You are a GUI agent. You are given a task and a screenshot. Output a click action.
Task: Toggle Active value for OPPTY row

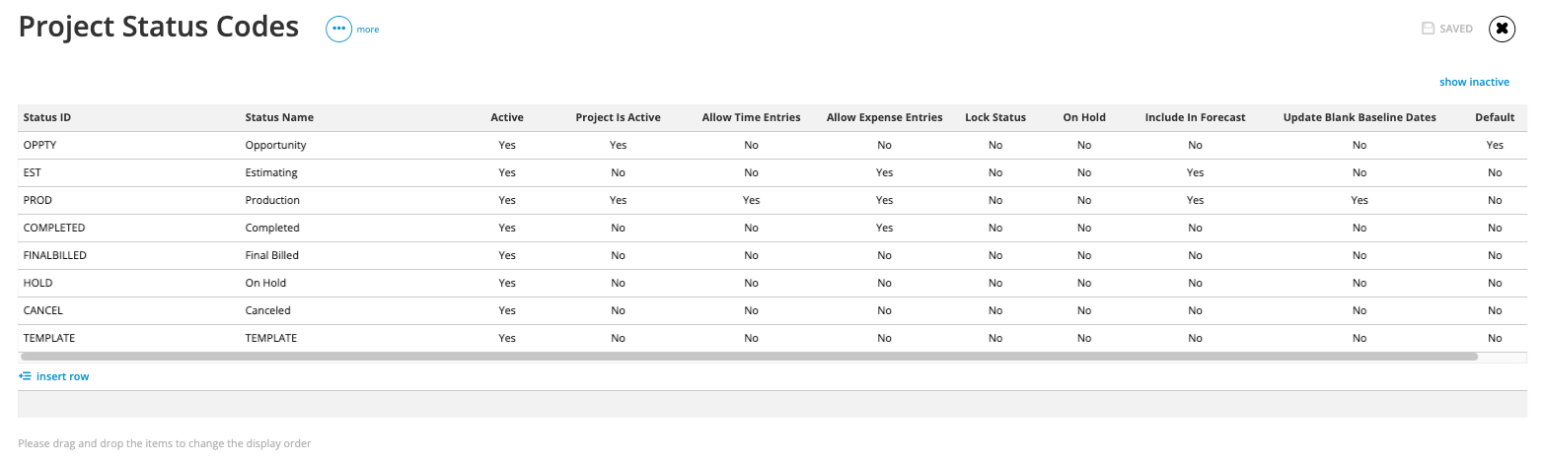pyautogui.click(x=507, y=145)
